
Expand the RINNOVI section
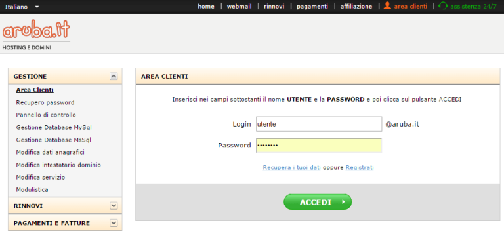pos(114,205)
